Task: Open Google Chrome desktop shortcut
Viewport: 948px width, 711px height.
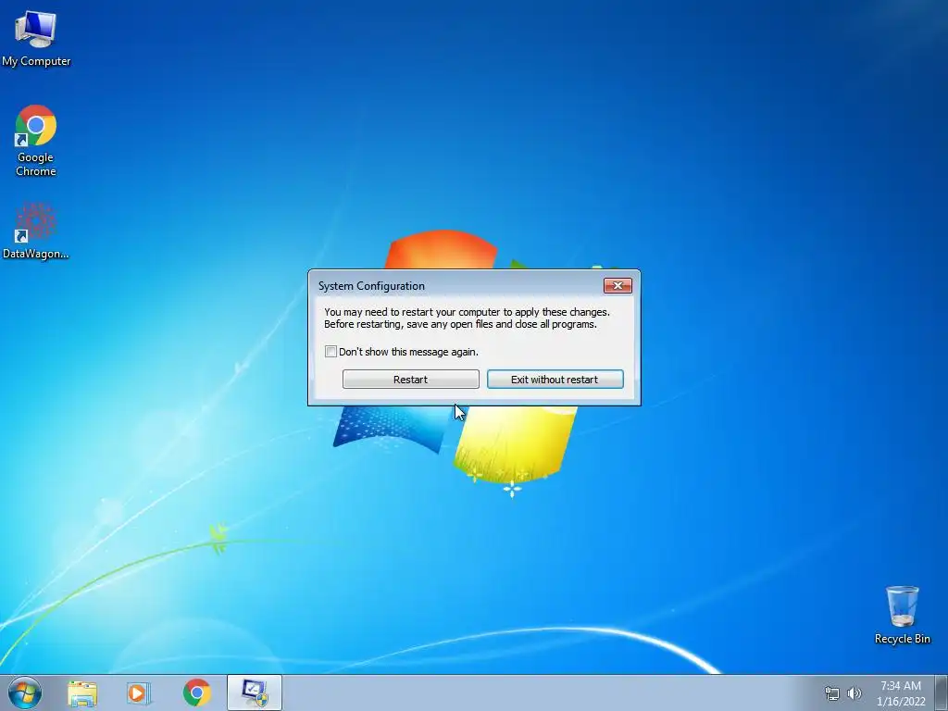Action: click(36, 141)
